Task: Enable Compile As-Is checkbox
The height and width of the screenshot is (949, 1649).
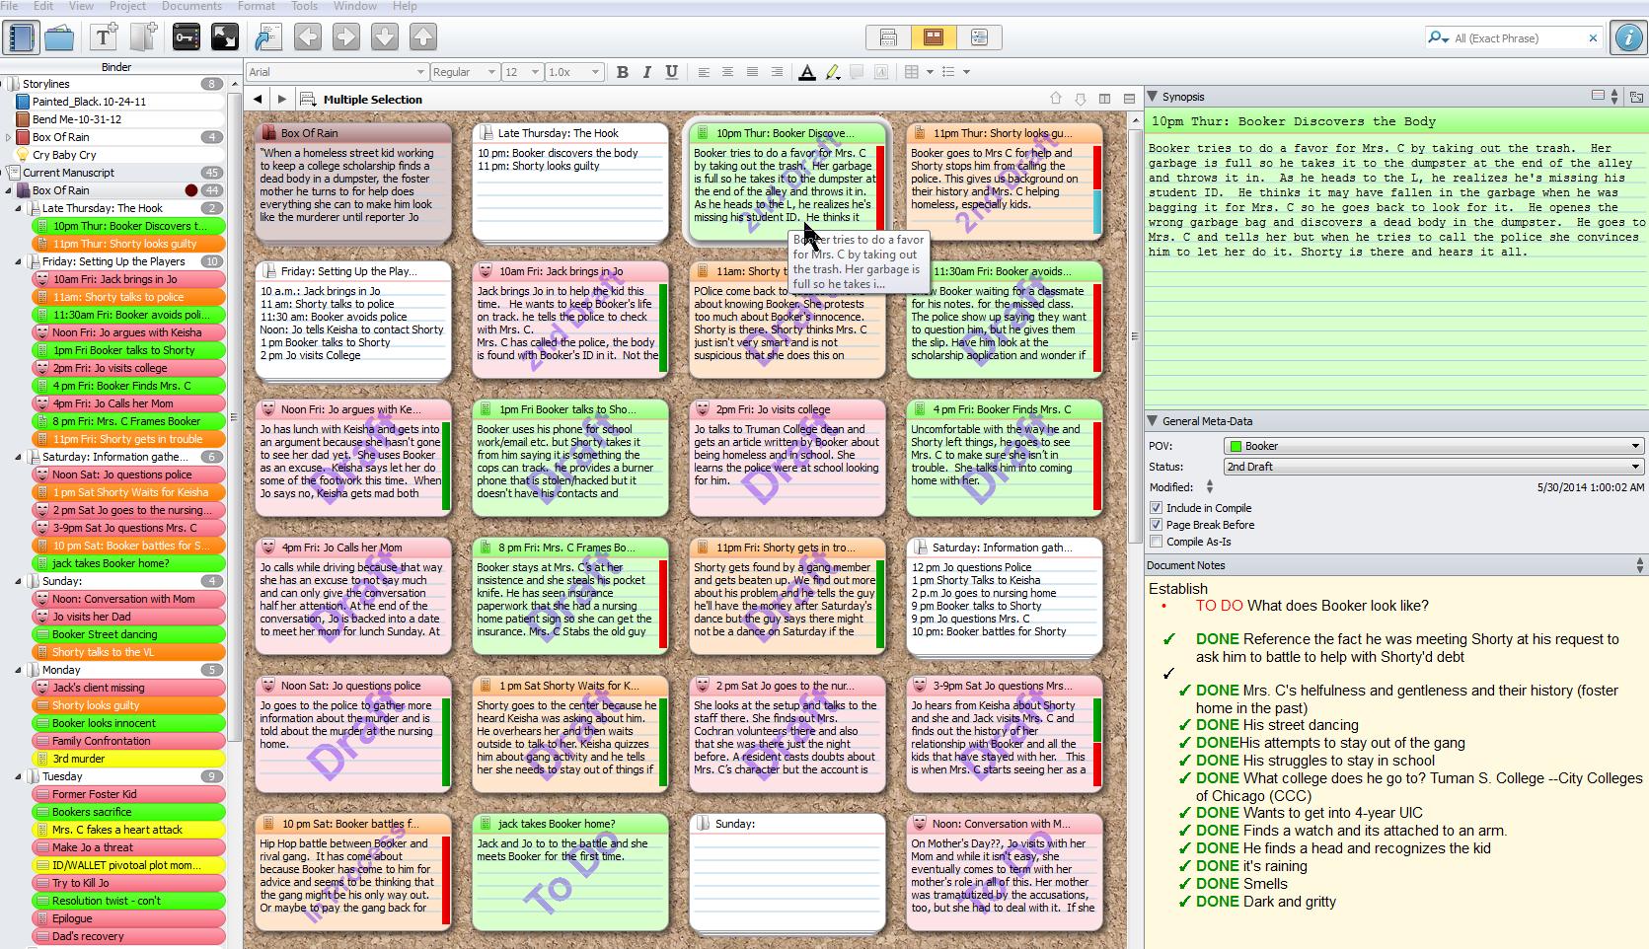Action: [1156, 542]
